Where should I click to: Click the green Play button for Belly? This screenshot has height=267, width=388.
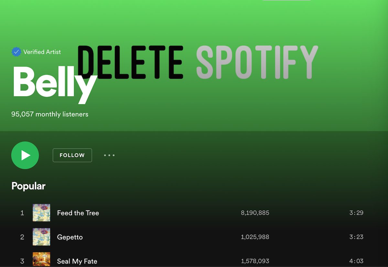pos(25,155)
